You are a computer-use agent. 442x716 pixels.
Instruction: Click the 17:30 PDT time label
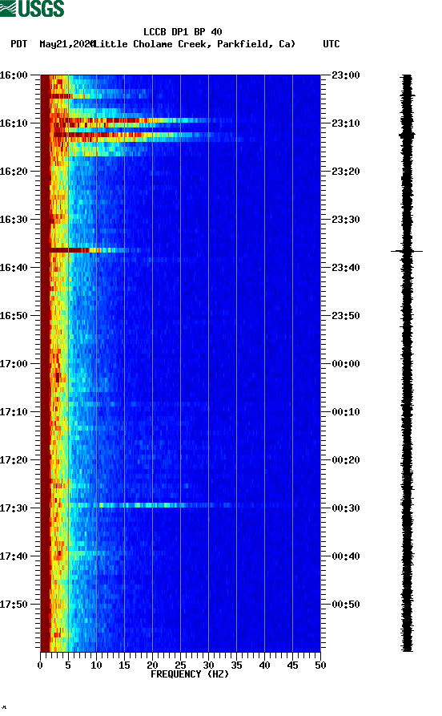tap(14, 508)
